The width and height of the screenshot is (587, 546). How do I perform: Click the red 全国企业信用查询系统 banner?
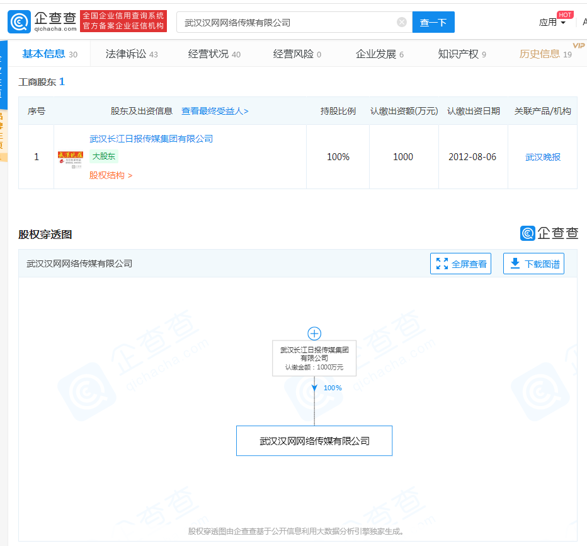tap(123, 21)
